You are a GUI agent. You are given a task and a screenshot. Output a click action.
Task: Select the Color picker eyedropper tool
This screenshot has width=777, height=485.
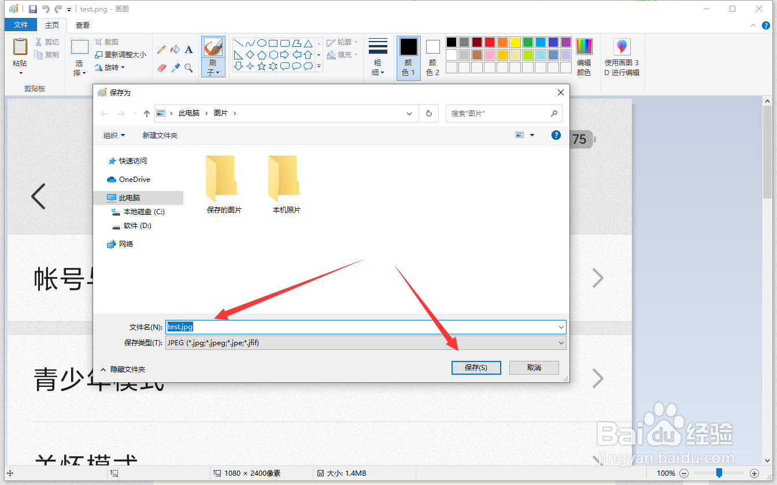click(175, 68)
